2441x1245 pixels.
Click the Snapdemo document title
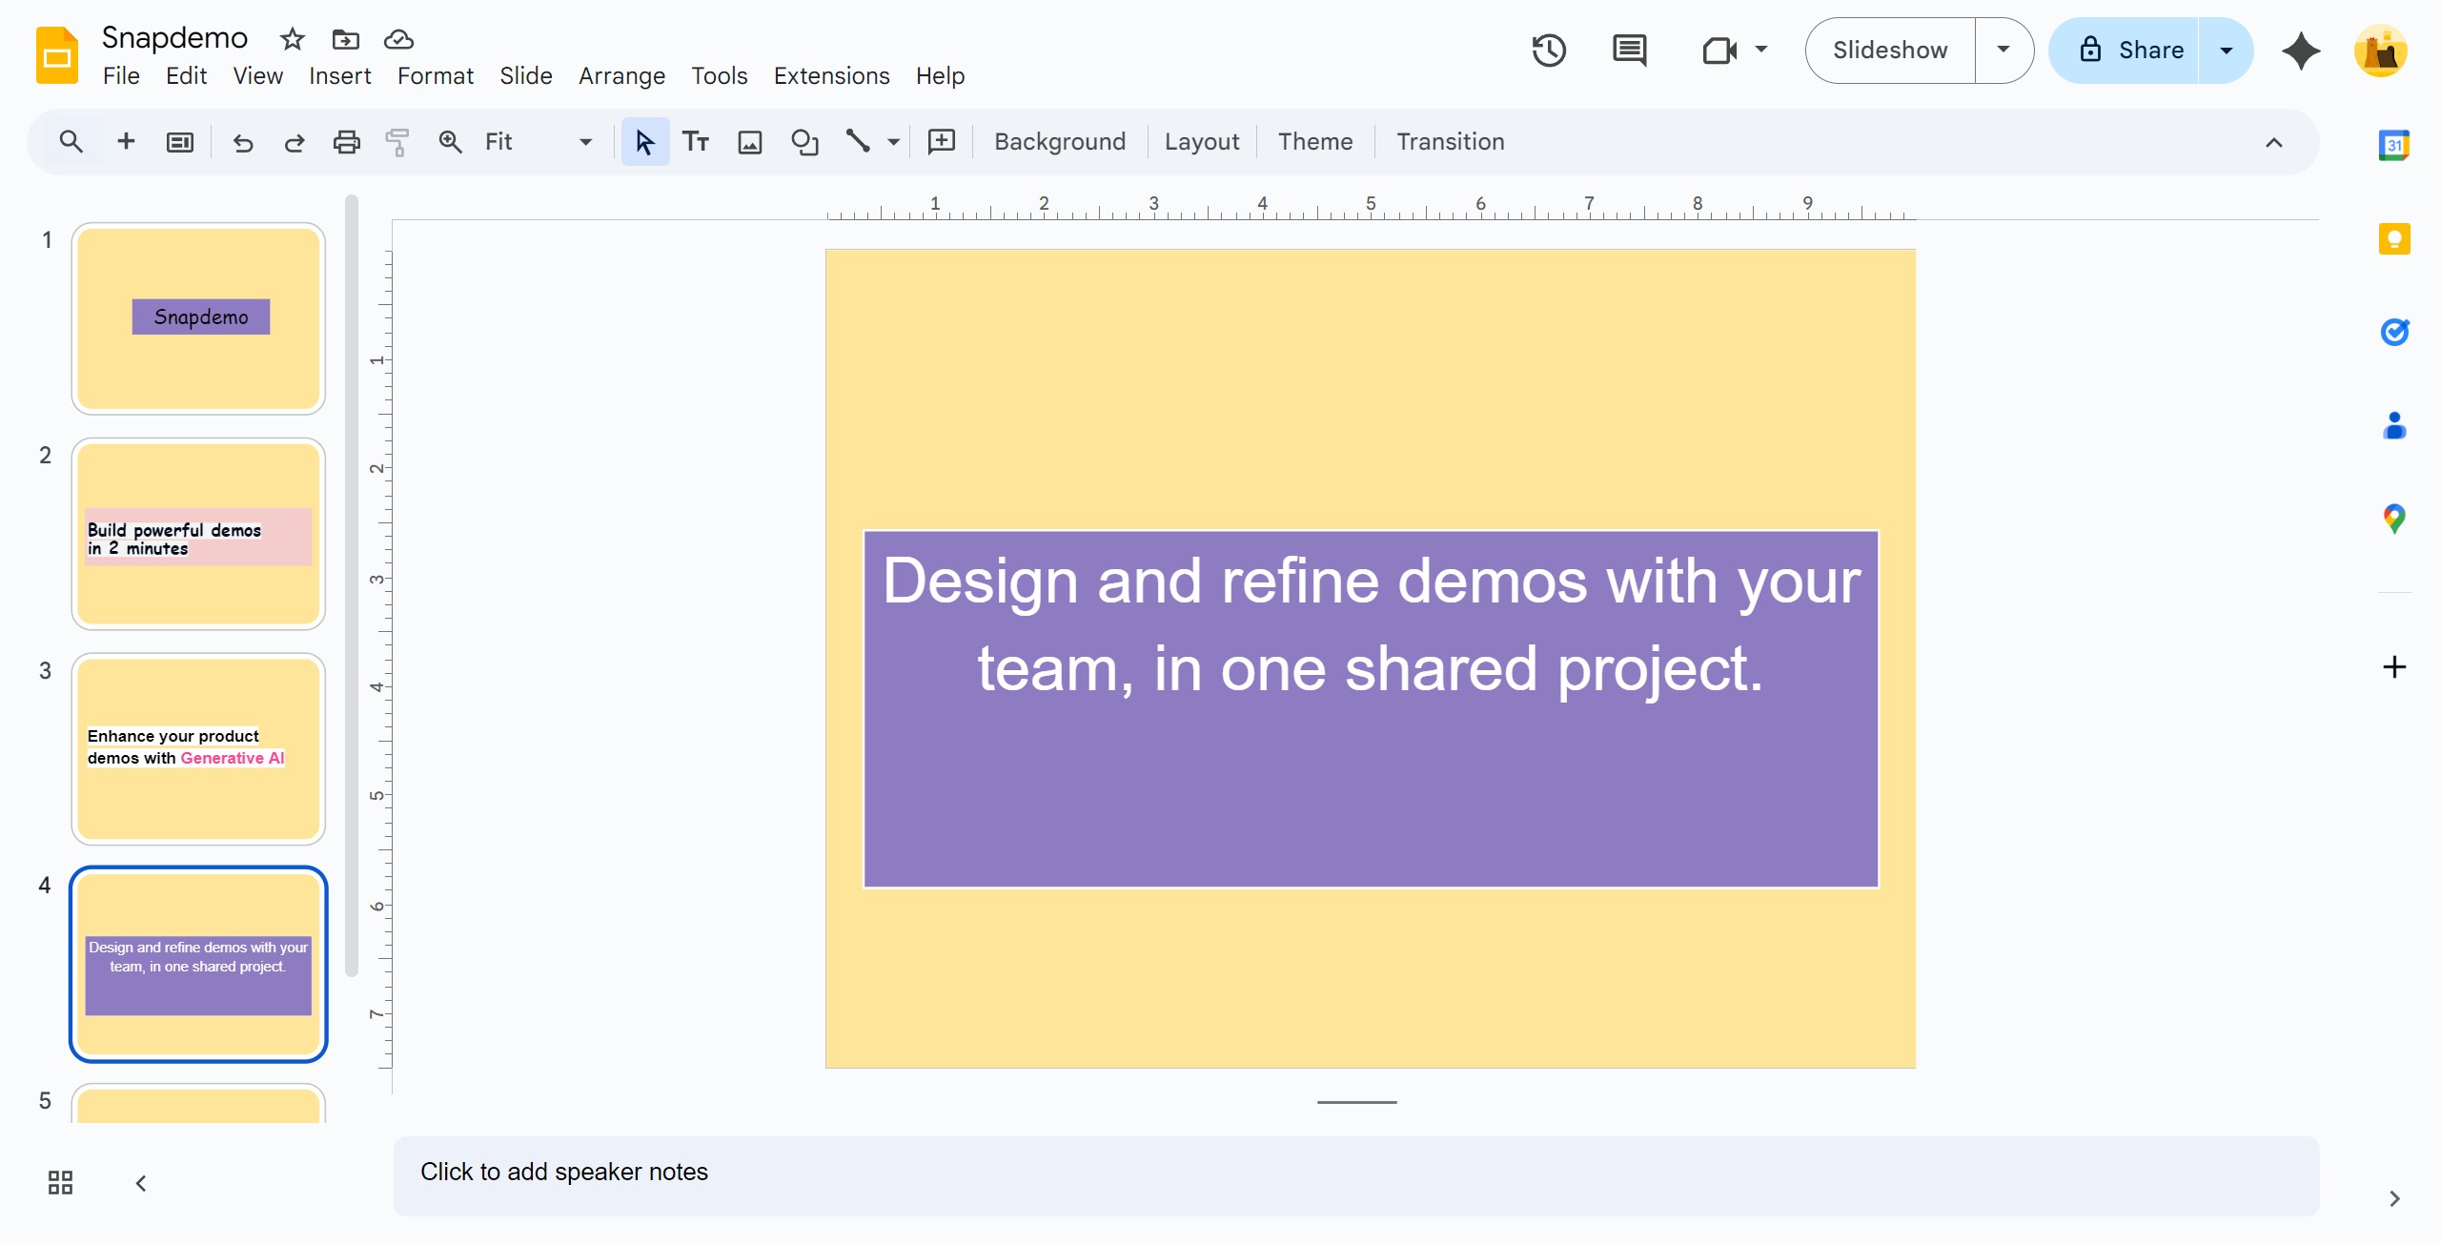coord(174,37)
